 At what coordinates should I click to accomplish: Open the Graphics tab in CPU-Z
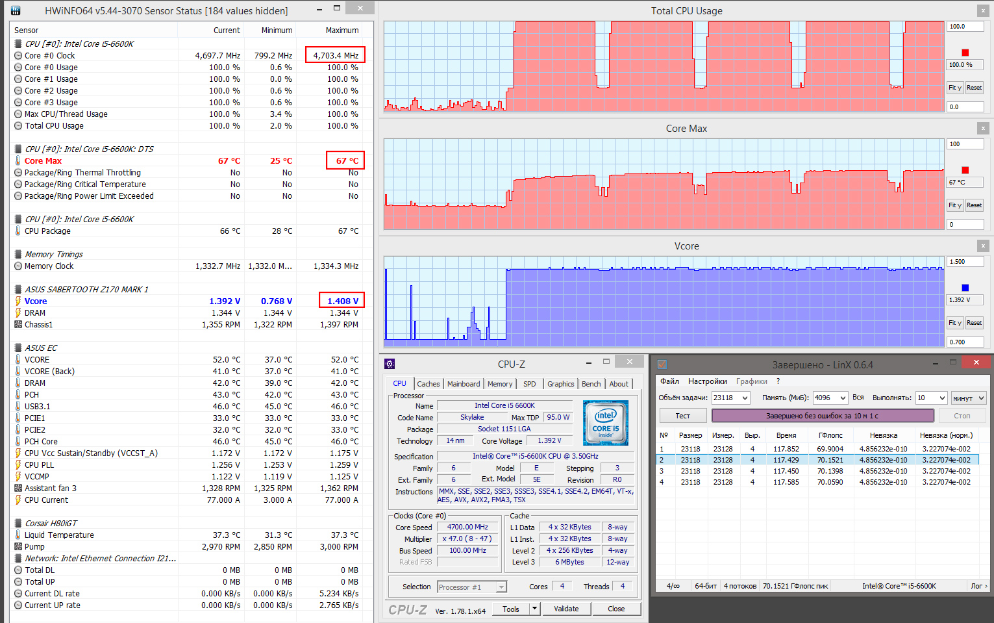click(561, 384)
